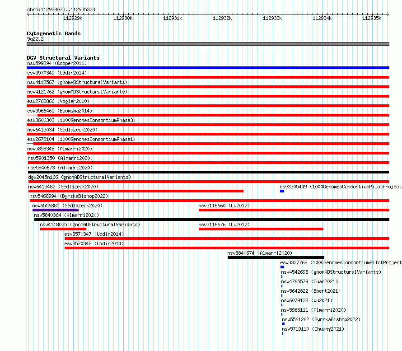Viewport: 402px width, 351px height.
Task: Click the chr5:112928073..112935323 range text
Action: tap(61, 9)
